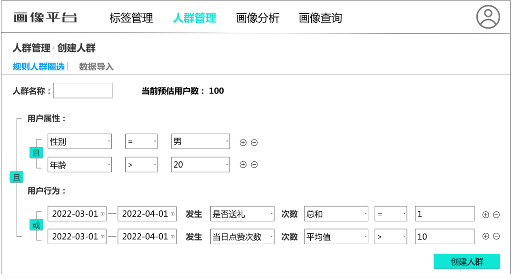The width and height of the screenshot is (514, 279).
Task: Click the plus icon beside the 年龄 row
Action: tap(244, 164)
